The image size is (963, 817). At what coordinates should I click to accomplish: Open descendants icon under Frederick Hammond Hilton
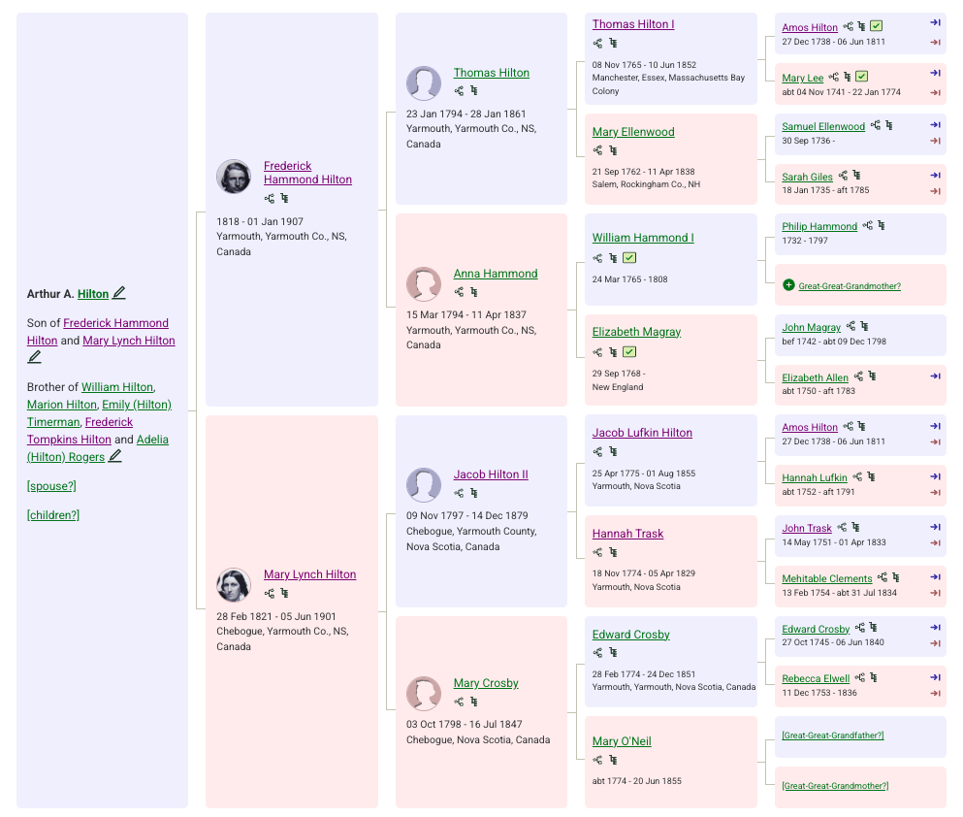click(x=284, y=198)
